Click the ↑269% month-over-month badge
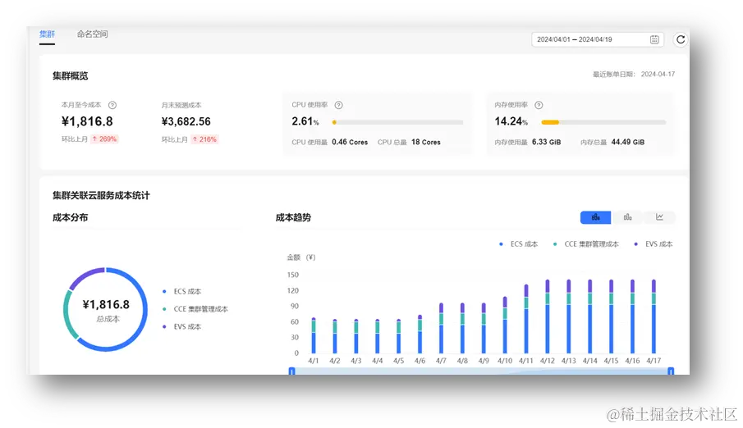 pyautogui.click(x=104, y=139)
